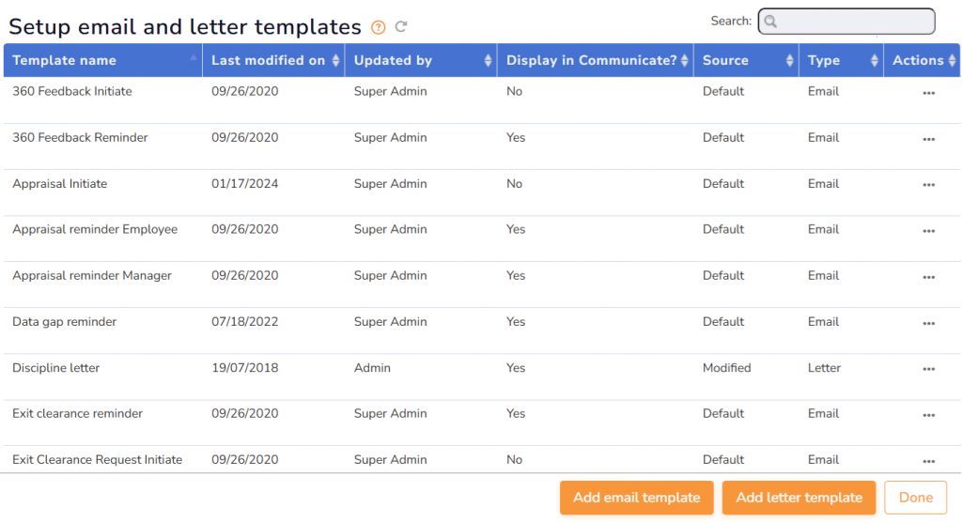Sort by Last modified on column
This screenshot has width=962, height=522.
(273, 60)
